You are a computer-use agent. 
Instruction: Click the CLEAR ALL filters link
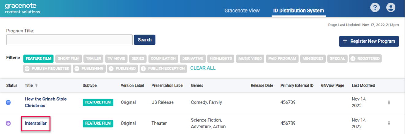click(203, 68)
